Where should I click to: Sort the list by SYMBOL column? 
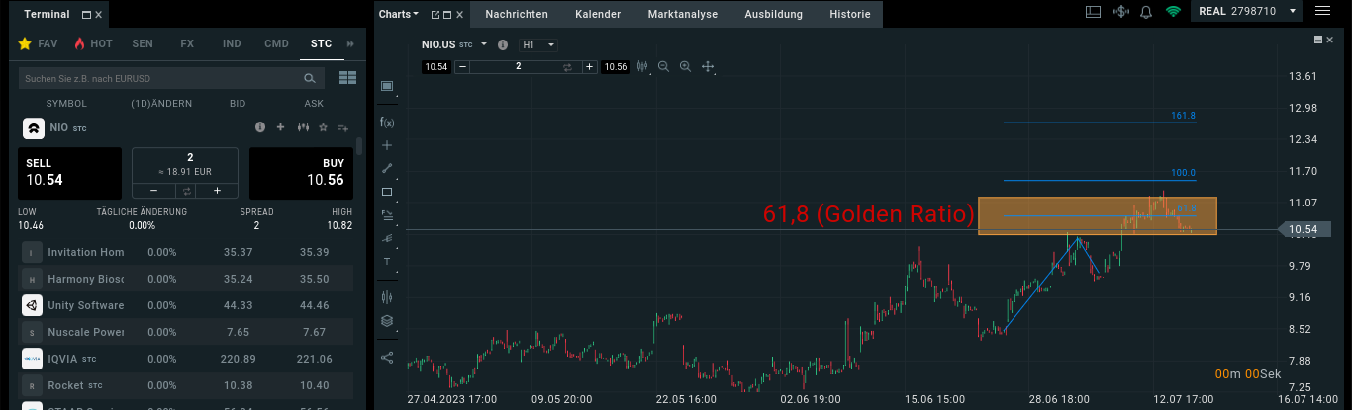point(66,103)
